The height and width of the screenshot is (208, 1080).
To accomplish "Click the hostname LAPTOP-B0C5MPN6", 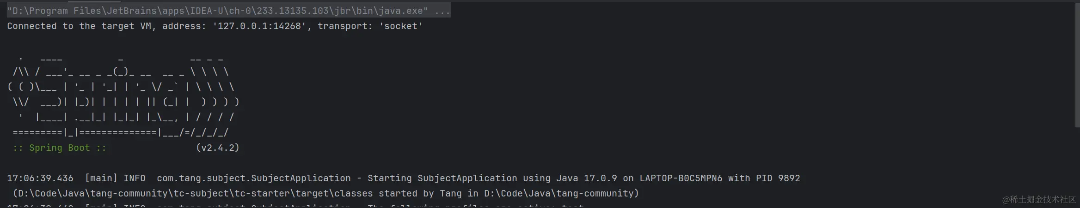I will (681, 178).
